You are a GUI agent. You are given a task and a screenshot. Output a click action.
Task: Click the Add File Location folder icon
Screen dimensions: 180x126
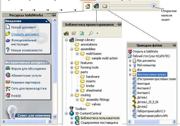[74, 33]
